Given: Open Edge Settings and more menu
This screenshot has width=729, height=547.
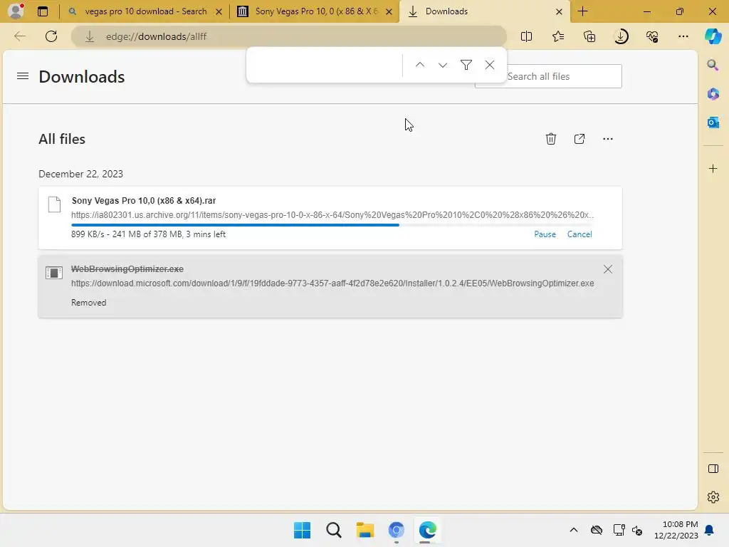Looking at the screenshot, I should point(683,36).
